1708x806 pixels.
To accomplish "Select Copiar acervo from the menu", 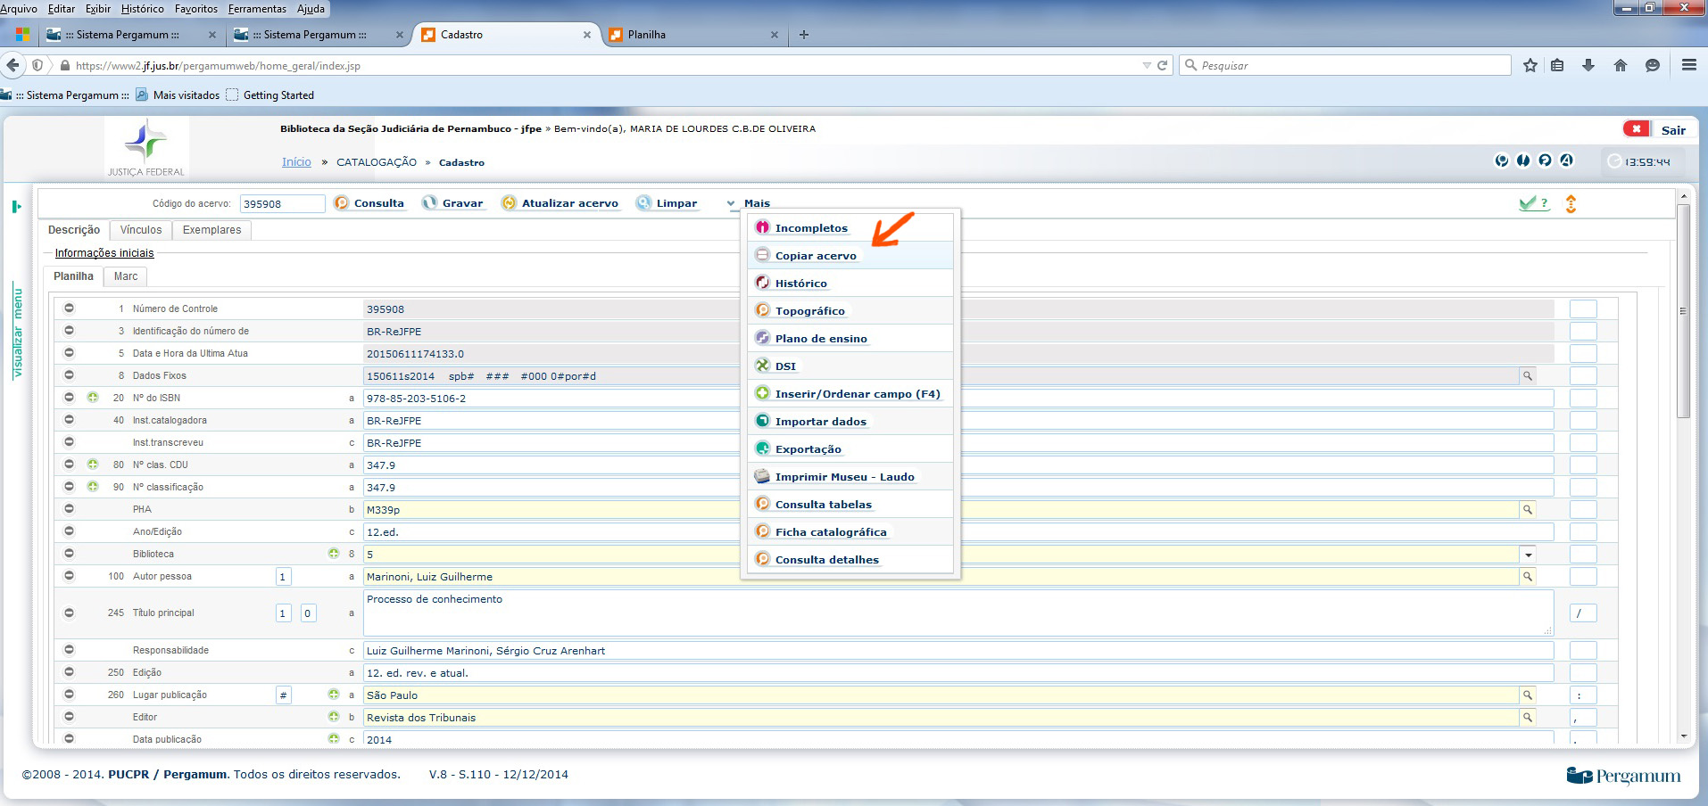I will (815, 256).
